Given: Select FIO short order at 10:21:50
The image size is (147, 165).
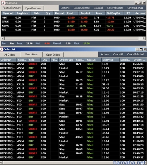Looking at the screenshot, I should click(x=73, y=105).
